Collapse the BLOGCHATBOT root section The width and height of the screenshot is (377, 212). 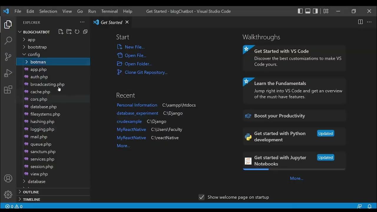click(x=36, y=32)
